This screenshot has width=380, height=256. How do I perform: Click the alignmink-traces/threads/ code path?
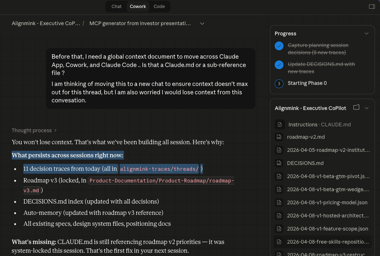click(159, 169)
